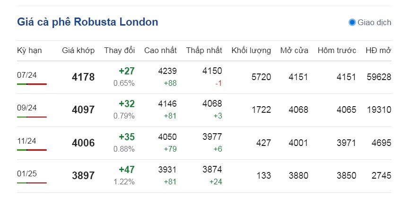Select the HĐ mở column header
This screenshot has height=209, width=409.
(378, 51)
